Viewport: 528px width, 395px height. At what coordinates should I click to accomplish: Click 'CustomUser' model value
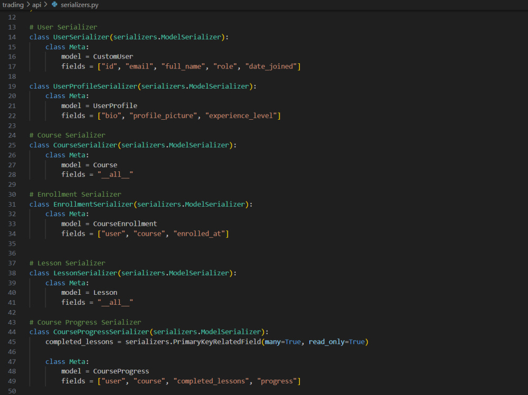point(113,56)
